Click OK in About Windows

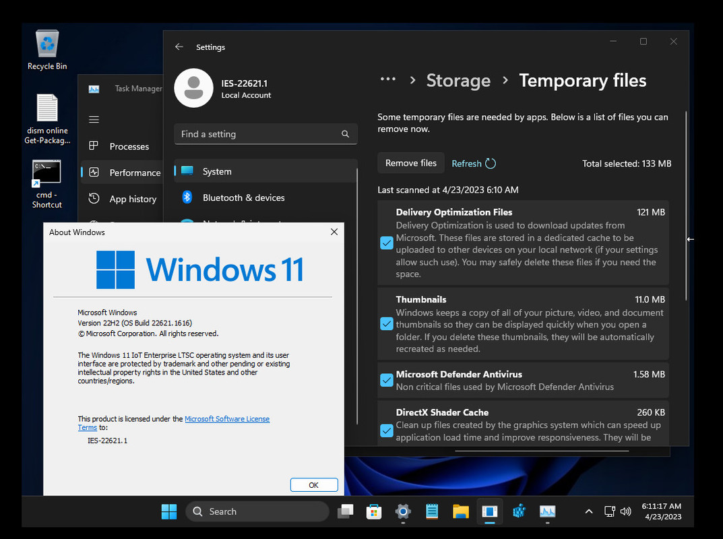pyautogui.click(x=314, y=485)
